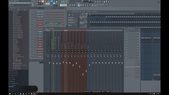
Task: Toggle Slot 10 enable knob in mixer
Action: tap(138, 58)
